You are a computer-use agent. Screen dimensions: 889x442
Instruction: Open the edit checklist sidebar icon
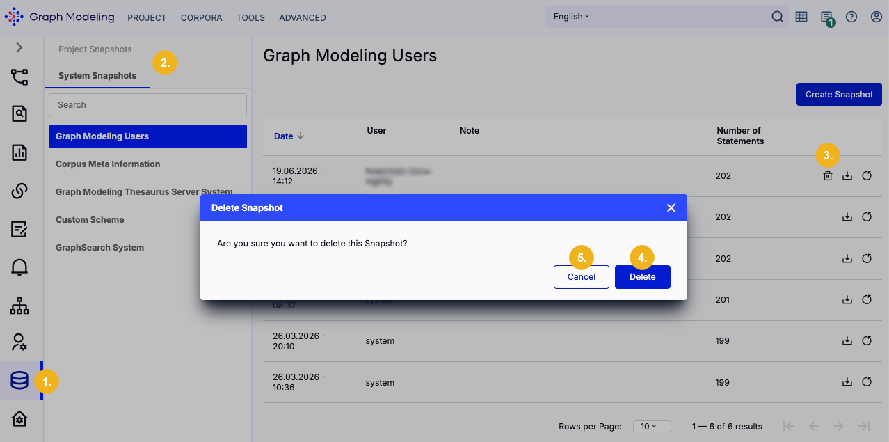click(19, 229)
